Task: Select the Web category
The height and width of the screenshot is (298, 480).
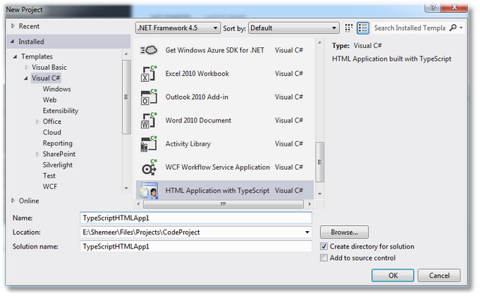Action: [49, 100]
